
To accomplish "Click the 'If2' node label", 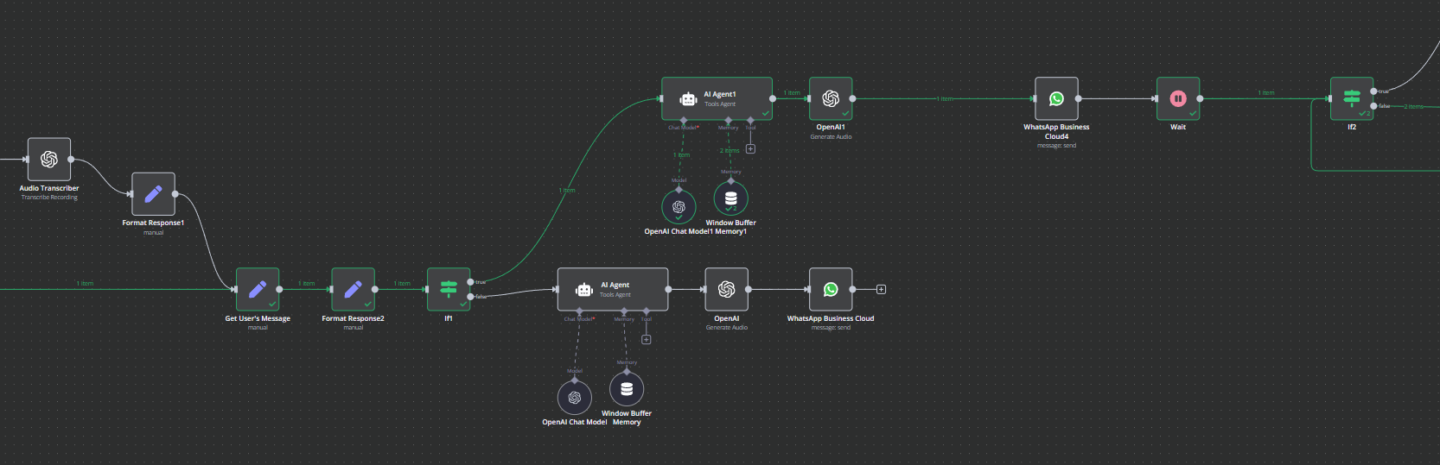I will coord(1352,127).
